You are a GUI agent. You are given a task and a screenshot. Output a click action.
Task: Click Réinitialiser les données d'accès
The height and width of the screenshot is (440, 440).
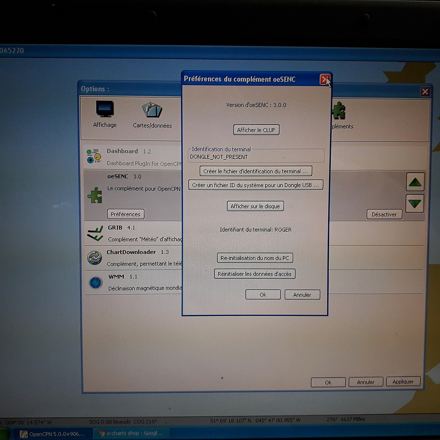pyautogui.click(x=254, y=274)
